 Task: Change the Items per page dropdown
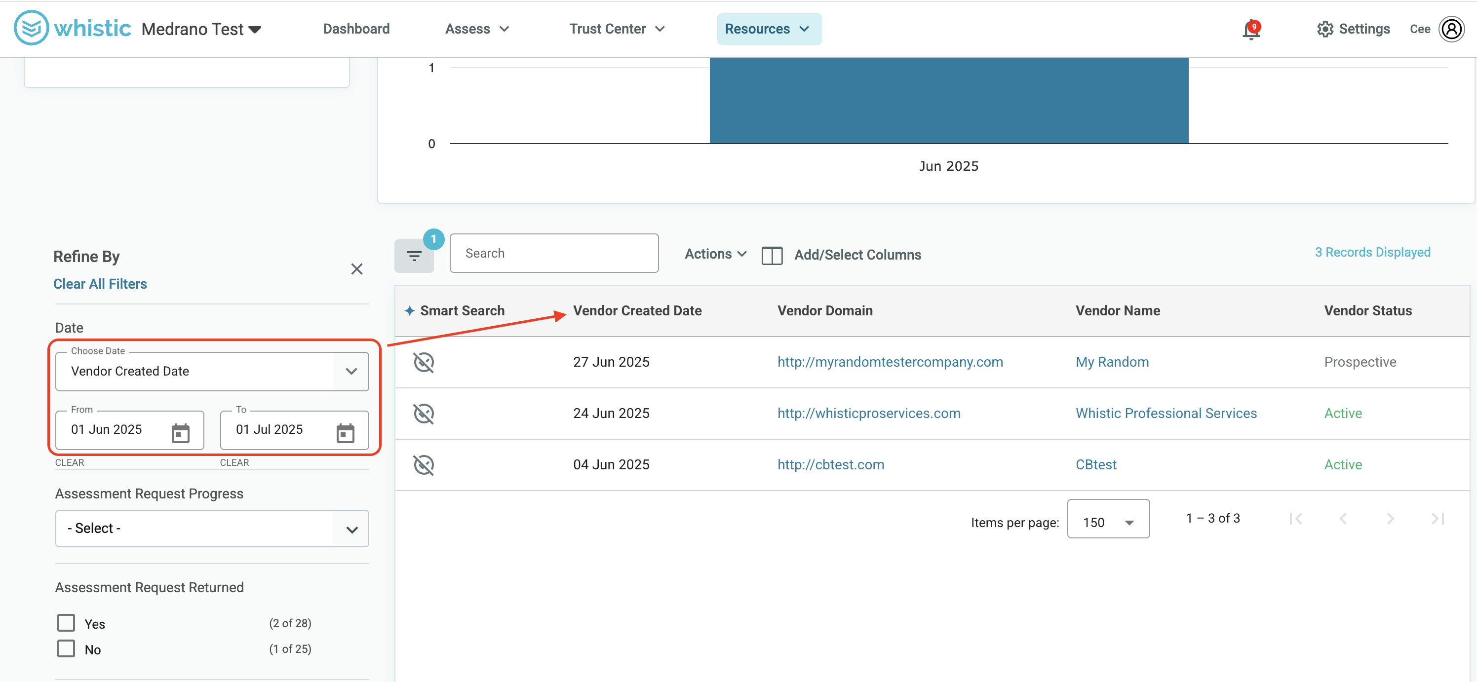1108,519
